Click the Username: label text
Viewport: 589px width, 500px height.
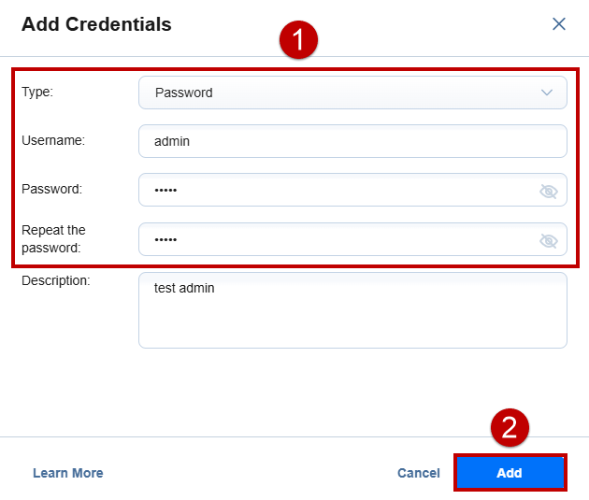point(53,140)
